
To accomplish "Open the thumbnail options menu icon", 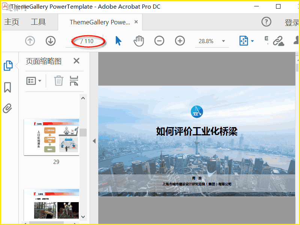I will tap(31, 81).
